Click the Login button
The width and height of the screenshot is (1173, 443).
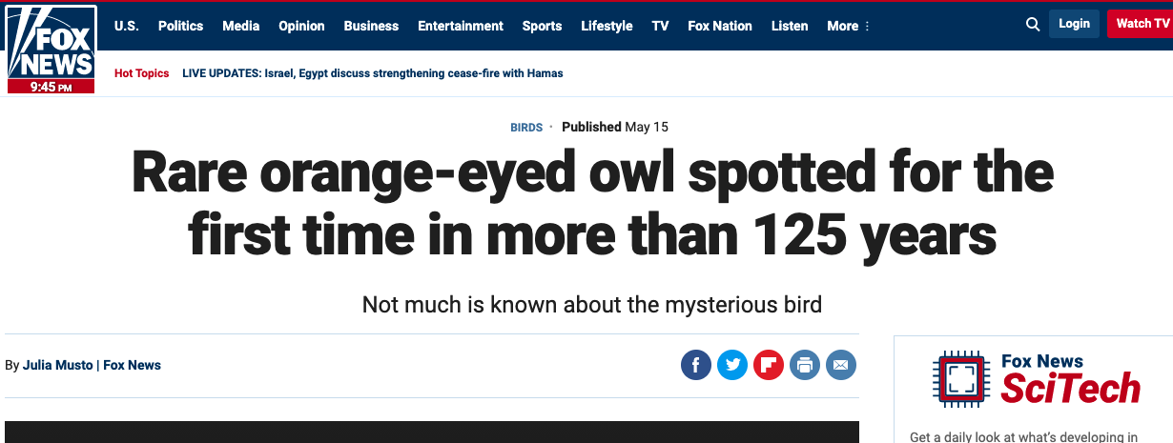(1074, 24)
